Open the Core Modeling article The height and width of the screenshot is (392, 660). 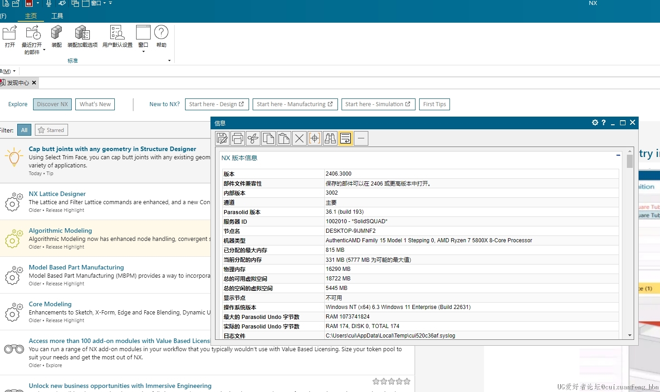point(50,304)
